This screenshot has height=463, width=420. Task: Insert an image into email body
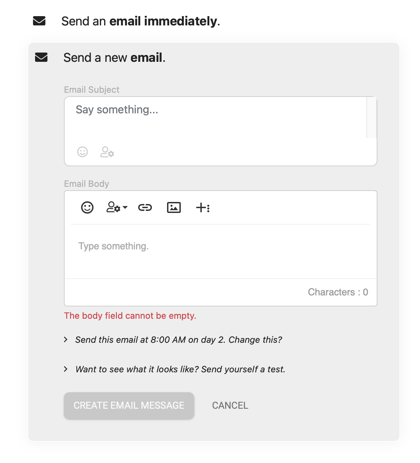174,207
